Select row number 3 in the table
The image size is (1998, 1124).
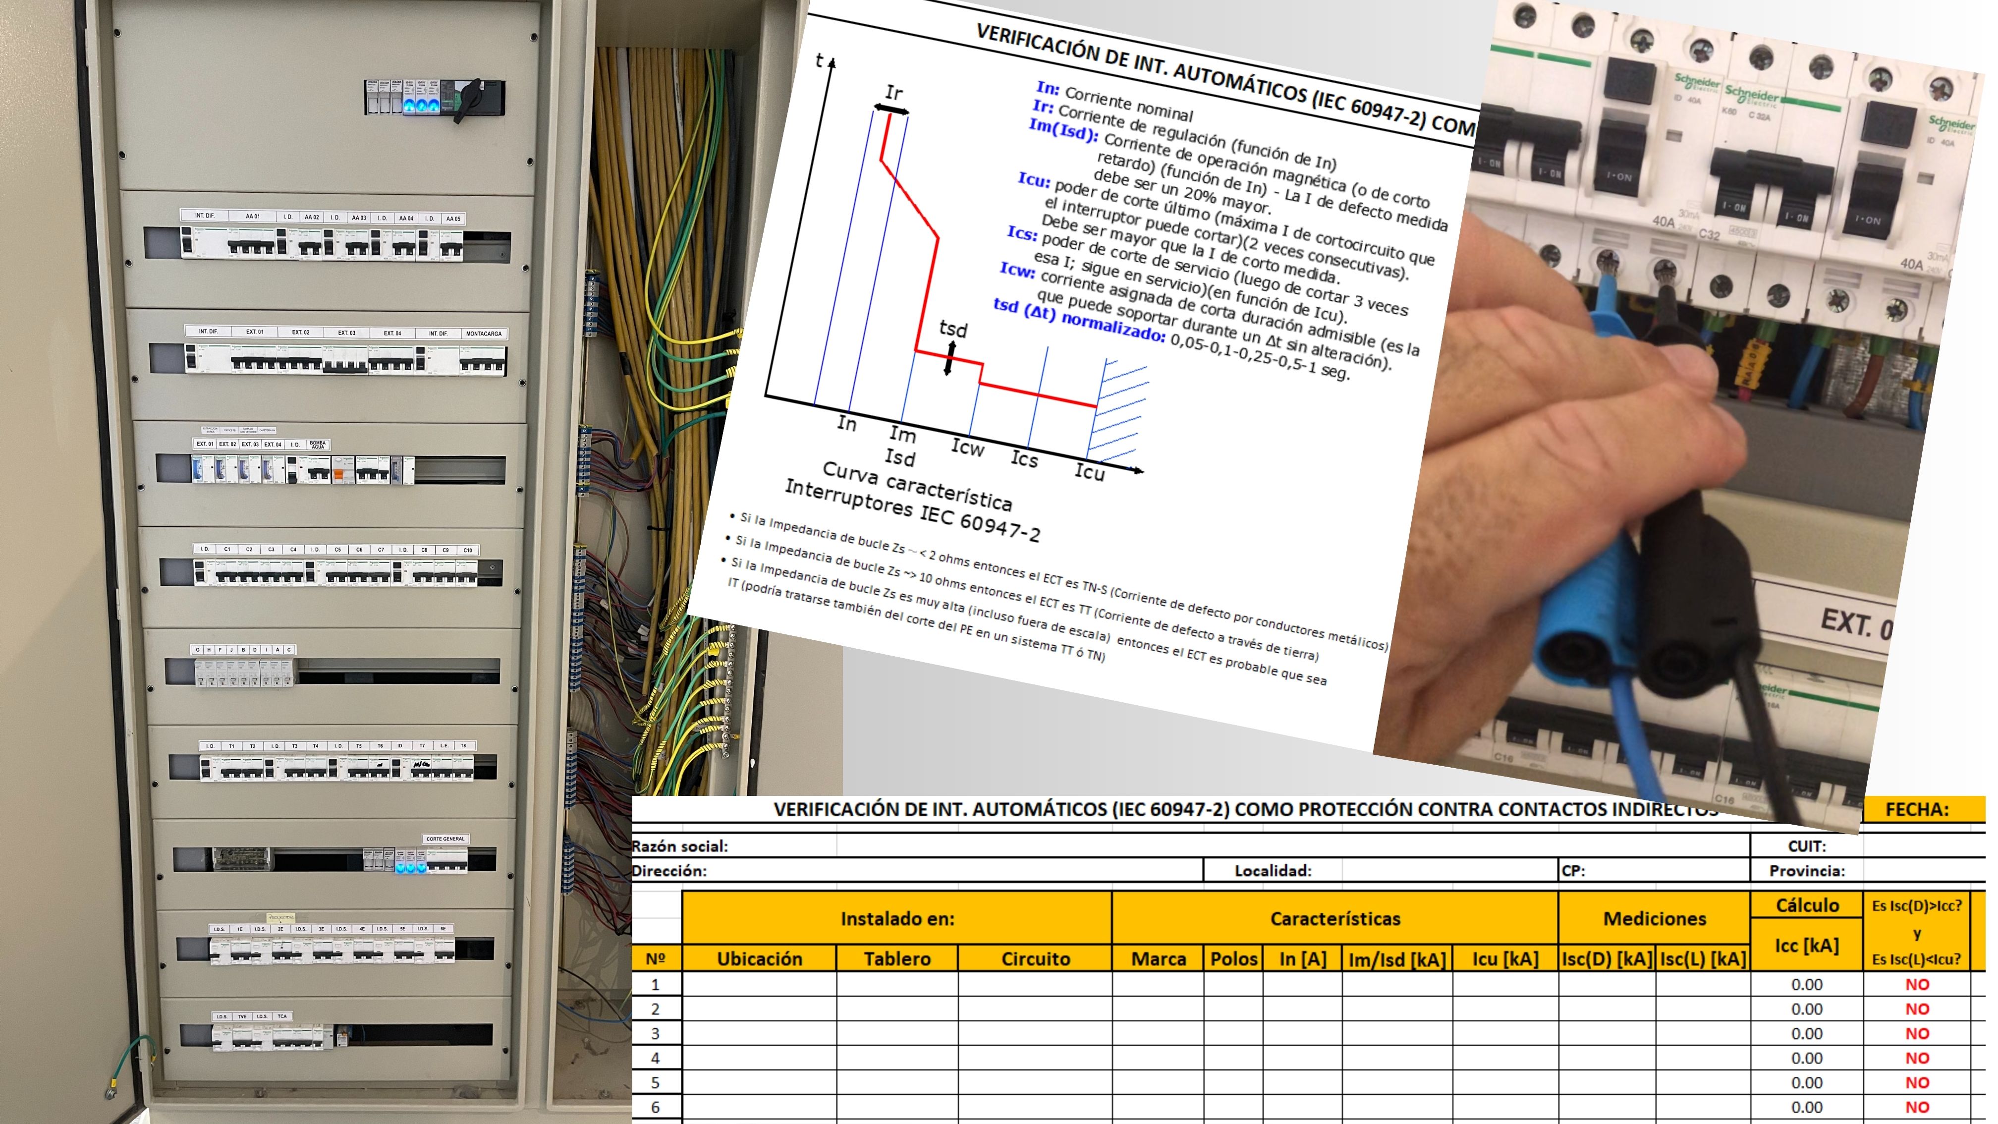point(656,1034)
